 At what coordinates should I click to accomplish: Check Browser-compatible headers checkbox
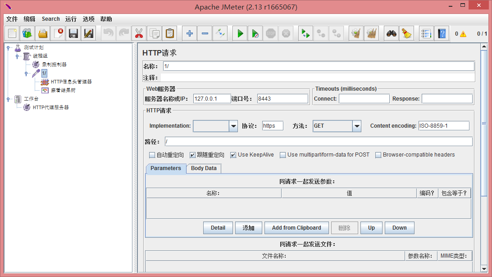(x=378, y=155)
